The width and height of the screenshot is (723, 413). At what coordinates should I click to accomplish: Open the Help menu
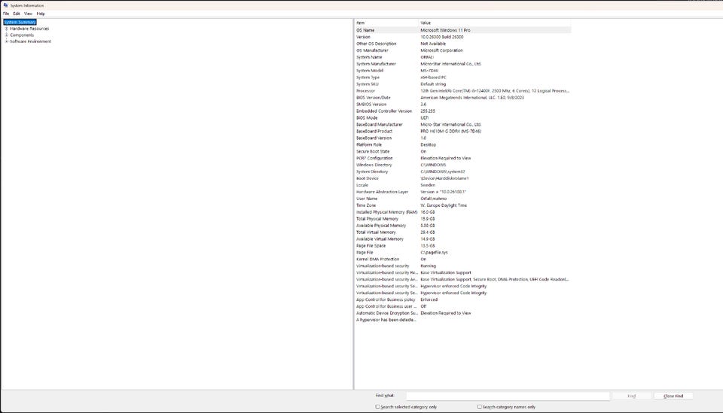tap(41, 14)
